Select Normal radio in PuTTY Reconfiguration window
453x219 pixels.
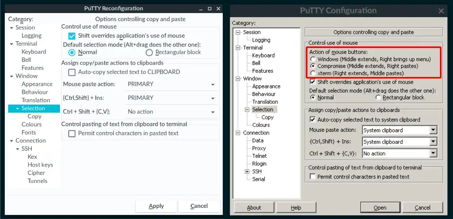point(72,53)
